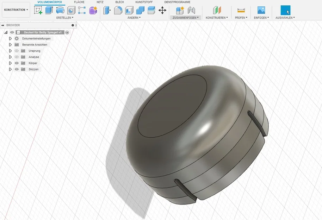
Task: Select the flat circular top face of model
Action: pyautogui.click(x=172, y=106)
